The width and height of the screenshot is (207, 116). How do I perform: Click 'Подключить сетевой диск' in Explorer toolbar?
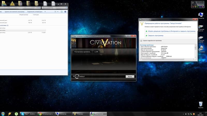pyautogui.click(x=35, y=12)
